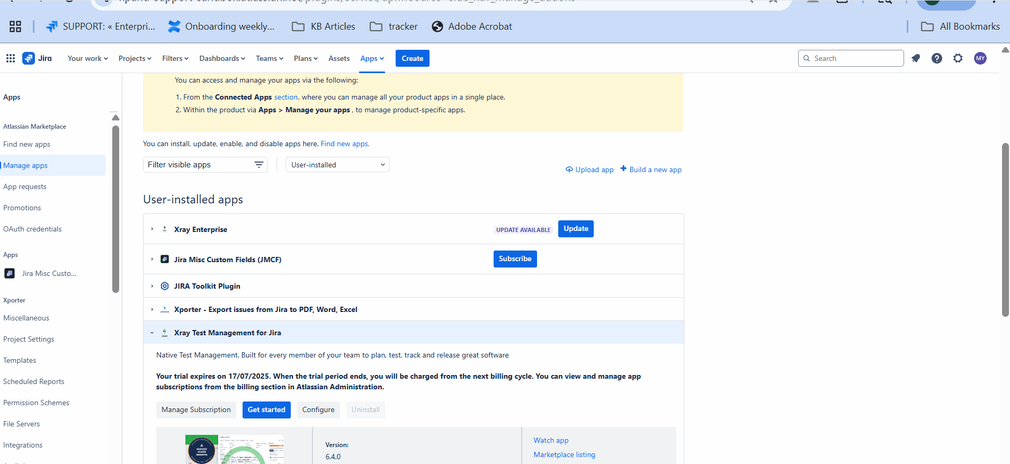The height and width of the screenshot is (464, 1010).
Task: Click the Get started button
Action: 266,410
